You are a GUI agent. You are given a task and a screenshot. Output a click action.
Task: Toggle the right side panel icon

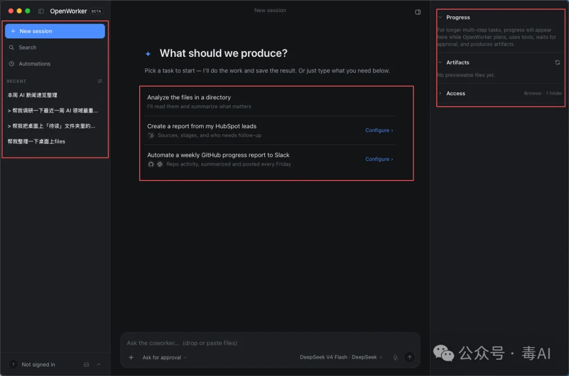(418, 12)
